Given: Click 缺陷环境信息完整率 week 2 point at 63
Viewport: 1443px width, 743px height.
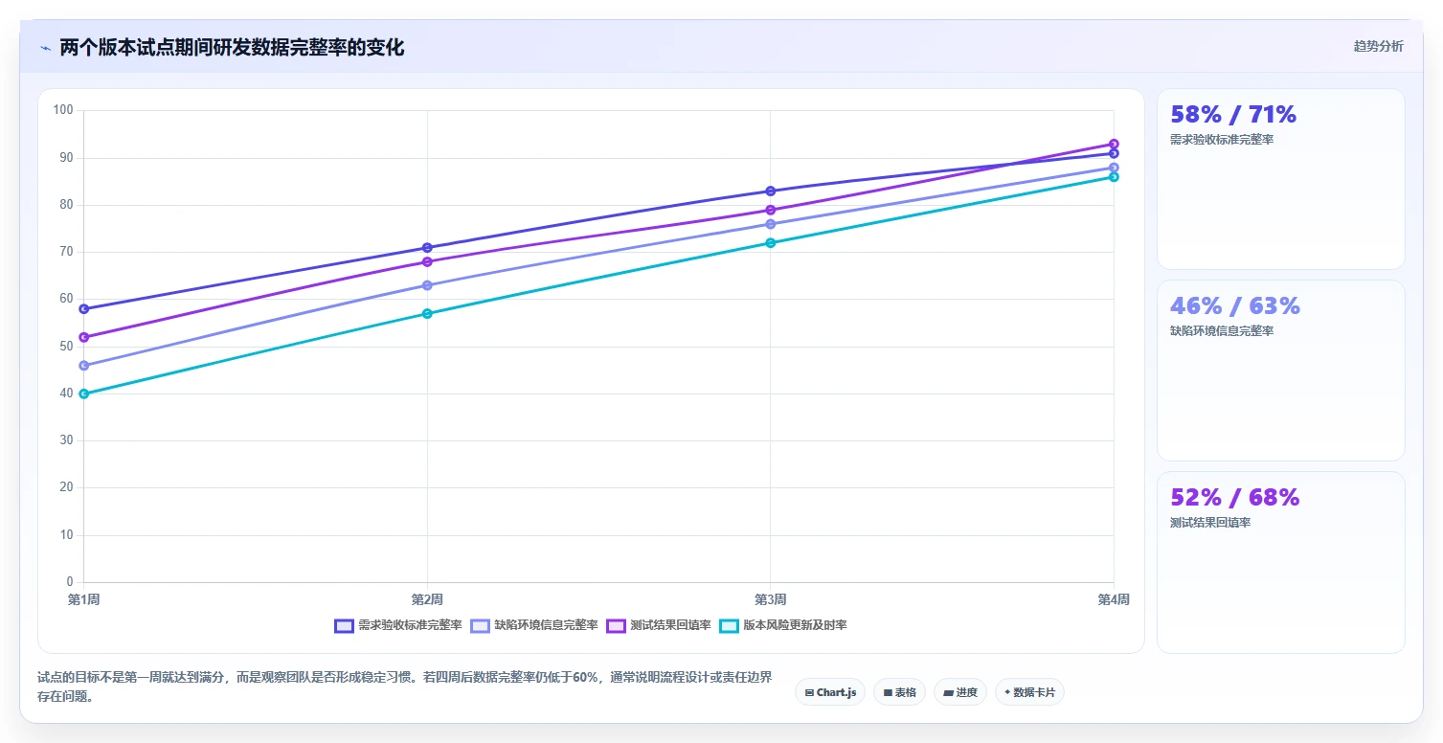Looking at the screenshot, I should tap(427, 285).
